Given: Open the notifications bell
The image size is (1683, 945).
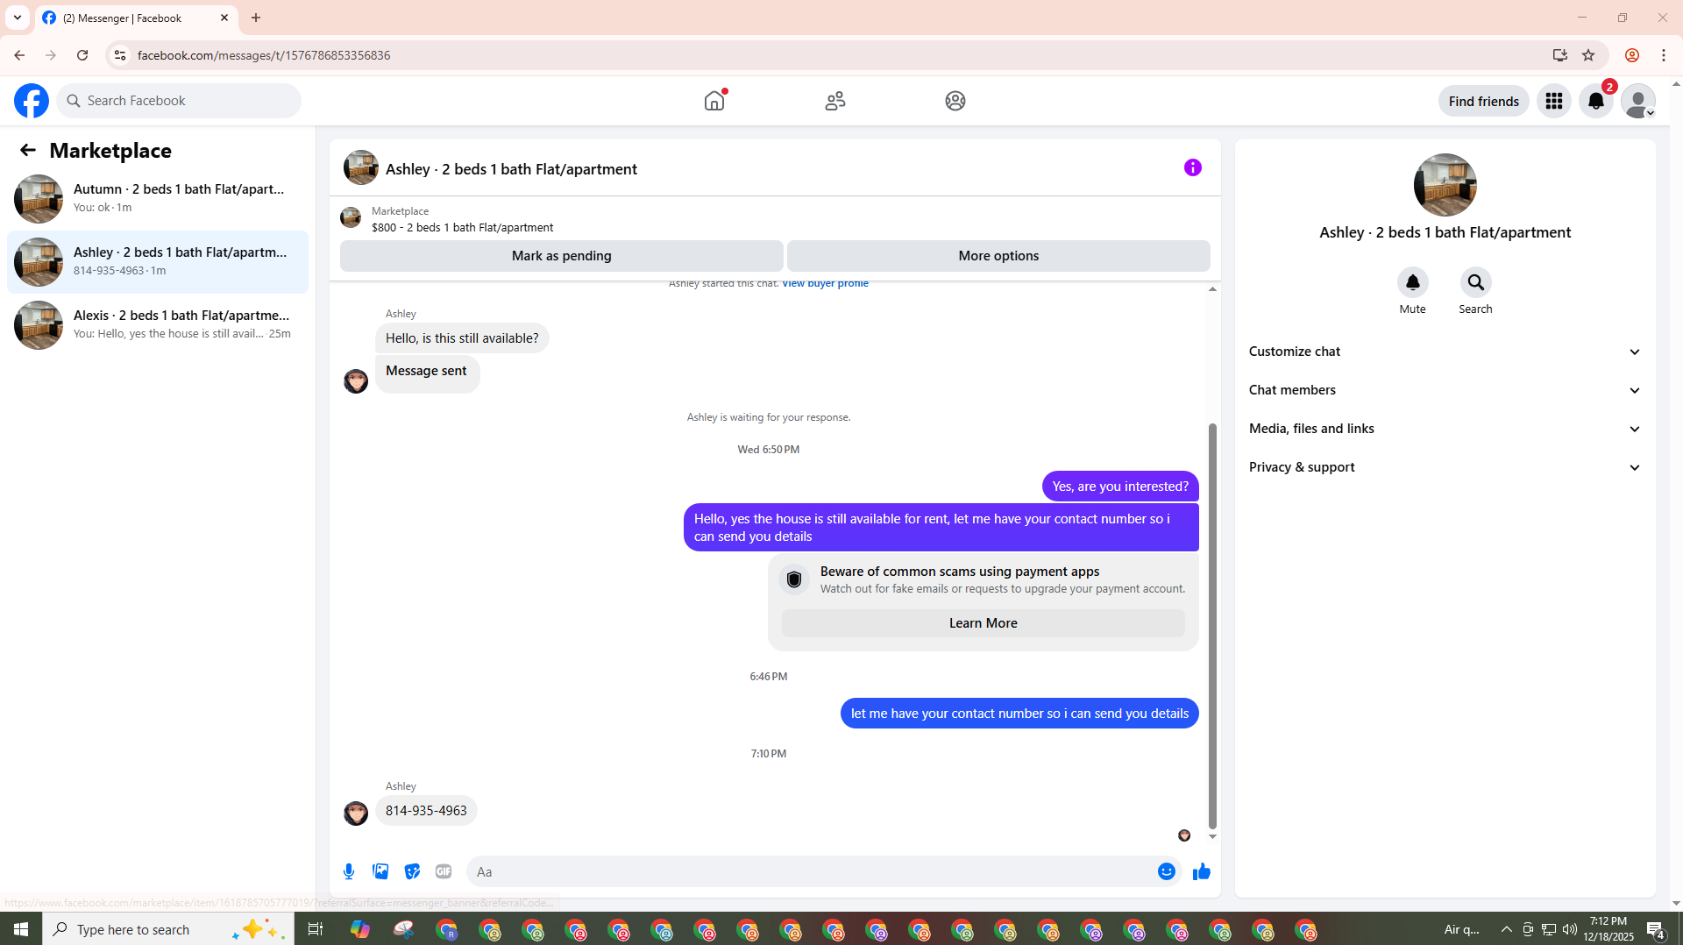Looking at the screenshot, I should (x=1596, y=101).
